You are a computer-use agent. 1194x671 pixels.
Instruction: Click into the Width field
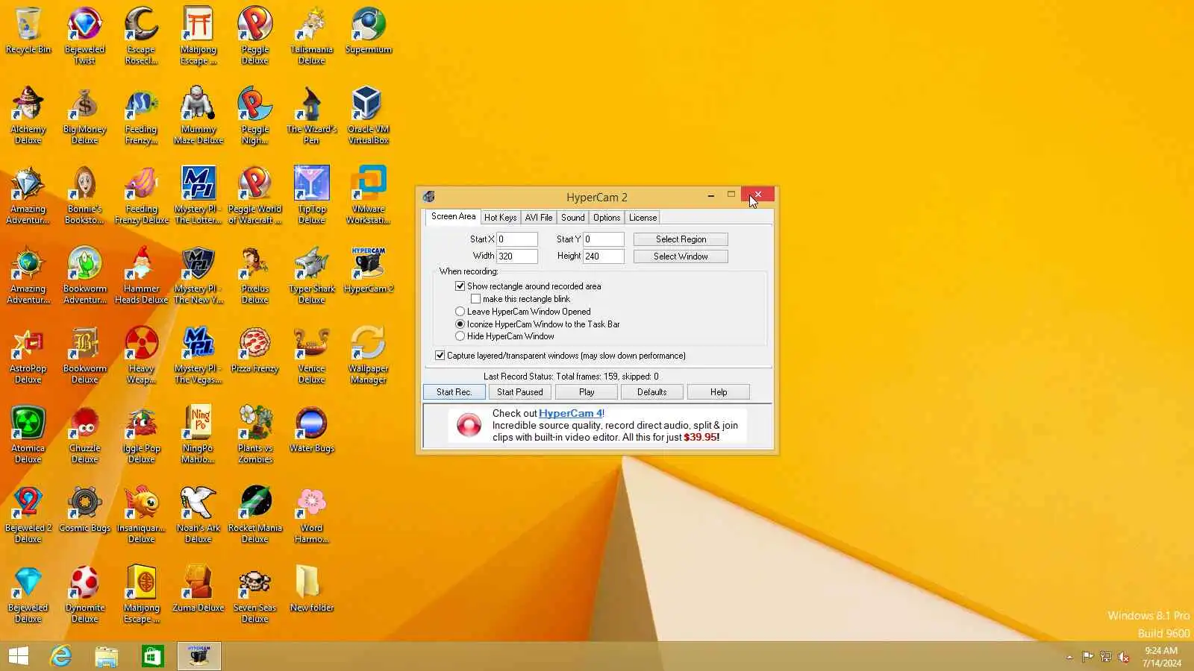(517, 256)
